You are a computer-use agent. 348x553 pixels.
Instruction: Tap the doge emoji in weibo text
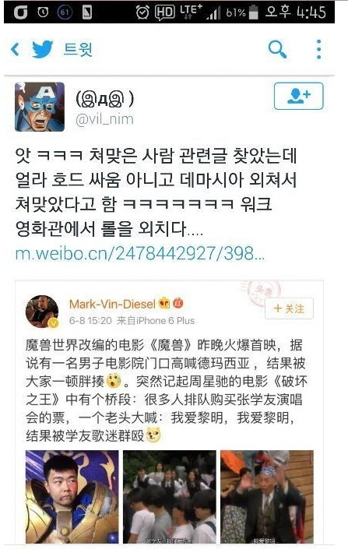coord(153,435)
